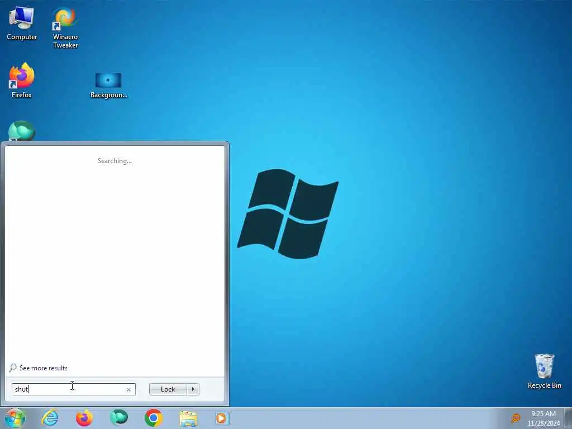Select the Recycle Bin desktop icon
The image size is (572, 429).
click(544, 371)
